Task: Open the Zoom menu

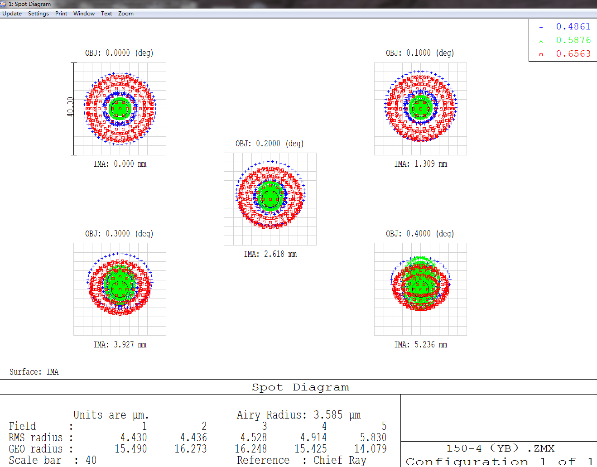Action: [x=126, y=14]
